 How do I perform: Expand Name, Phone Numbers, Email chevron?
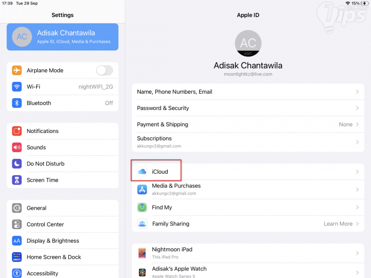[x=357, y=92]
